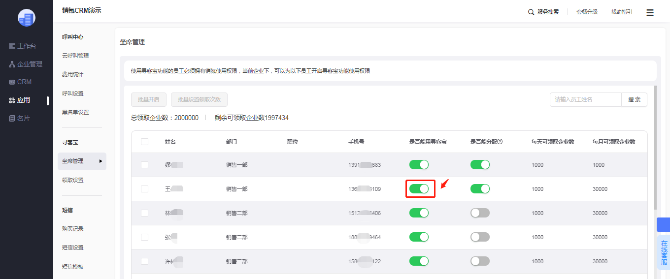Open 名片 in the left sidebar
Viewport: 670px width, 279px height.
click(20, 118)
